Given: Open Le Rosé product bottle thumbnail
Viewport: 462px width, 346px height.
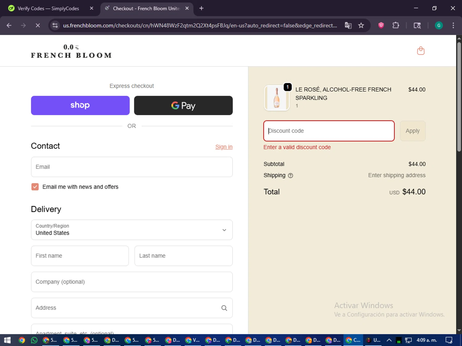Looking at the screenshot, I should 277,98.
